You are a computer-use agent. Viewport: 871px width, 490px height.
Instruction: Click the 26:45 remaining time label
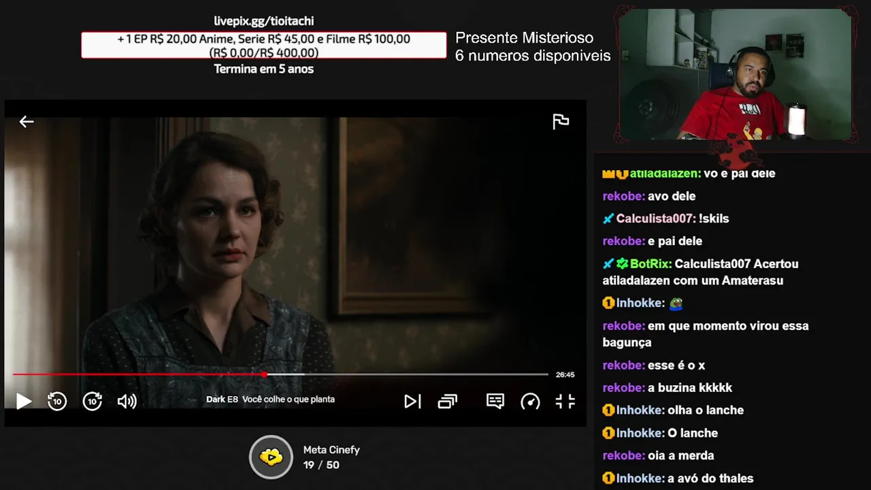coord(565,375)
